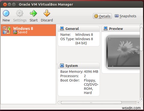Open the Preview section header
Screen dimensions: 144x111
(121, 29)
